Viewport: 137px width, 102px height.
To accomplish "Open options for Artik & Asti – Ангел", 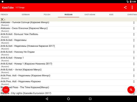I will click(134, 70).
